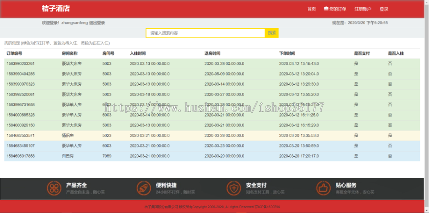Click the 安全支付 shield icon
The height and width of the screenshot is (213, 429).
pyautogui.click(x=234, y=188)
